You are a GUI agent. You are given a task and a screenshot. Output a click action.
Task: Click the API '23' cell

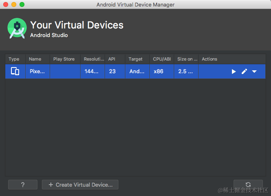click(115, 72)
